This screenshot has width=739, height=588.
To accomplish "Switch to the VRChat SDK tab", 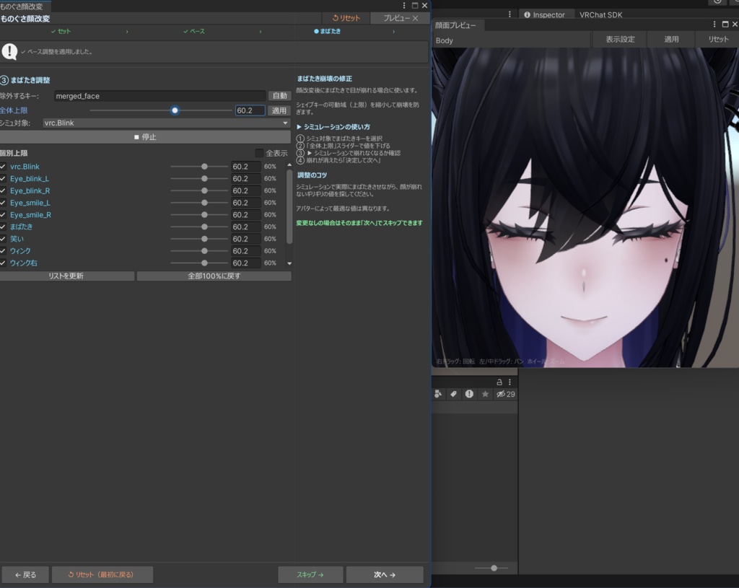I will click(x=600, y=14).
